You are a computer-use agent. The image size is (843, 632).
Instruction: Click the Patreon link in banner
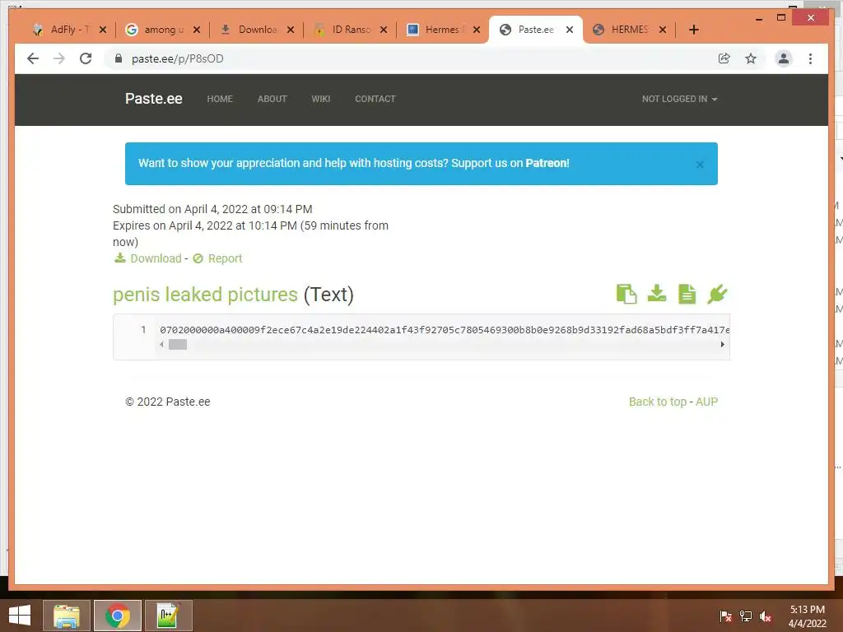pyautogui.click(x=547, y=163)
